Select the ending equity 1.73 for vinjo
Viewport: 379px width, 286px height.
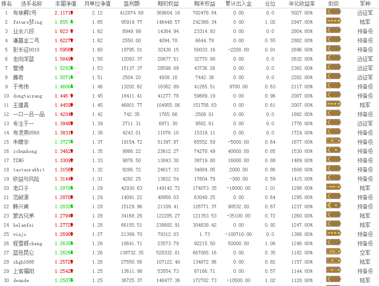(204, 234)
